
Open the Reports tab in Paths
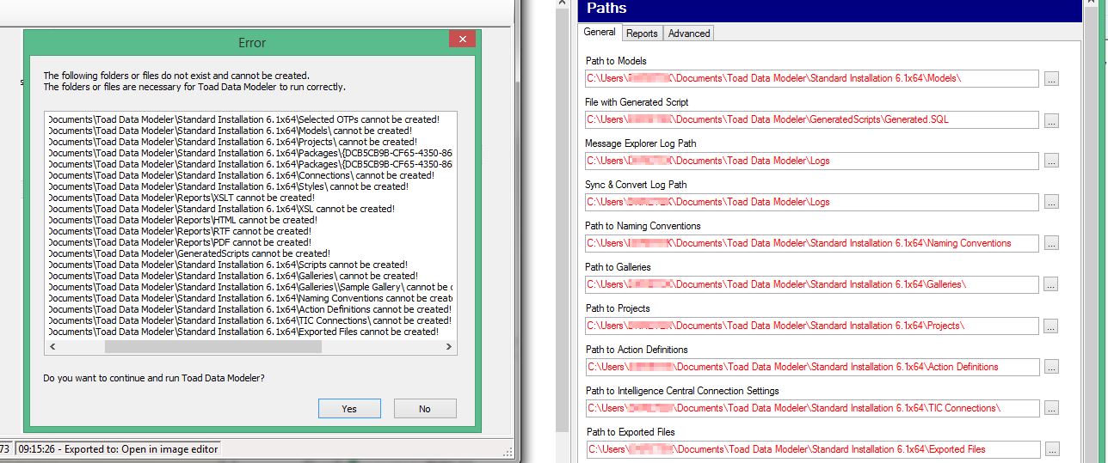tap(642, 34)
